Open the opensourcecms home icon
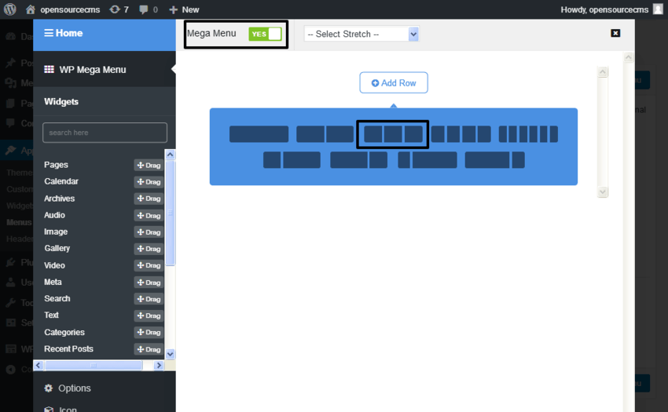 click(30, 9)
